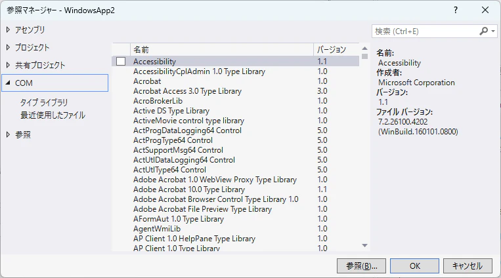Click the list scrollbar up arrow
The width and height of the screenshot is (501, 278).
coord(364,49)
